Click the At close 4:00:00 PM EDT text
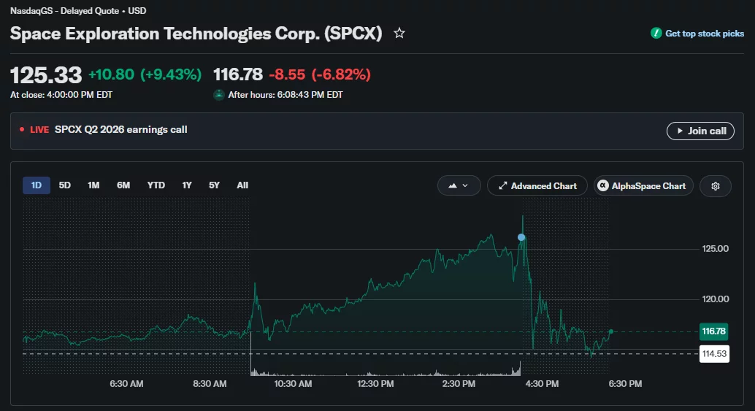Image resolution: width=755 pixels, height=411 pixels. (61, 95)
